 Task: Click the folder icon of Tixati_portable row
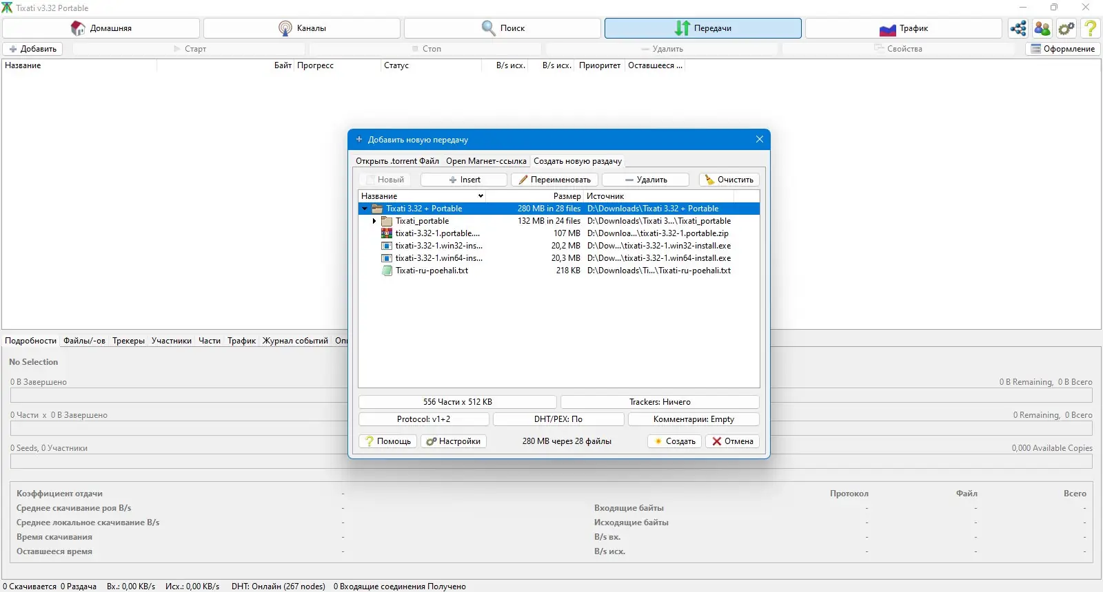(x=387, y=221)
